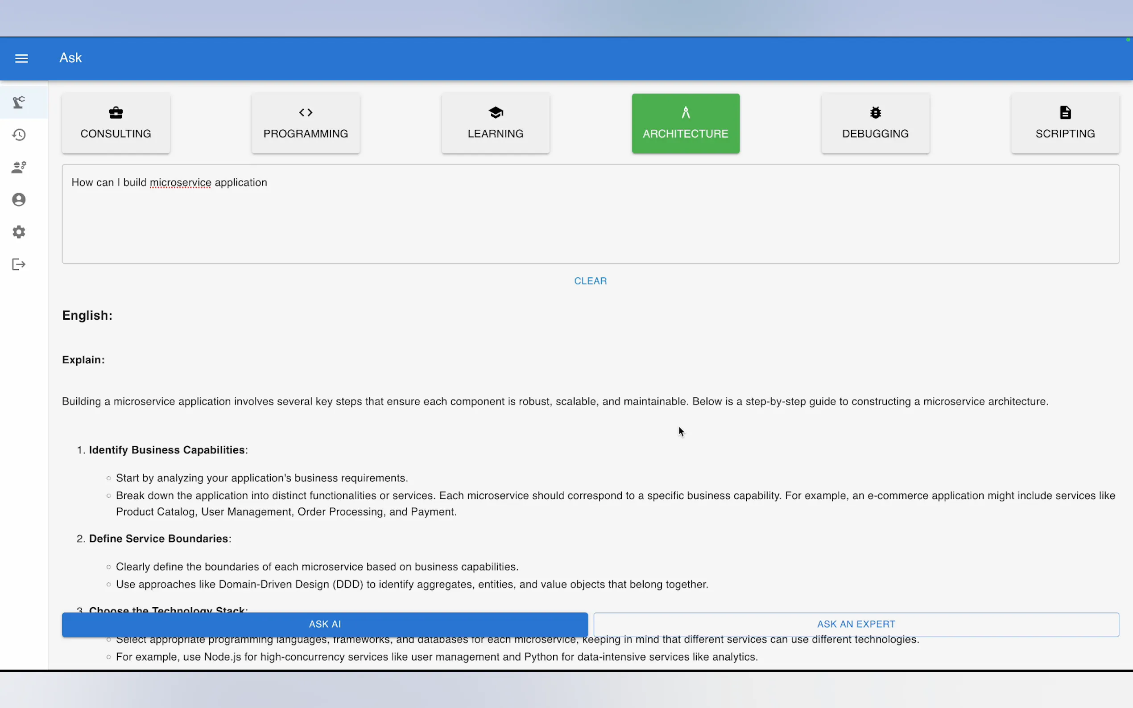Open the settings gear icon
1133x708 pixels.
point(19,232)
